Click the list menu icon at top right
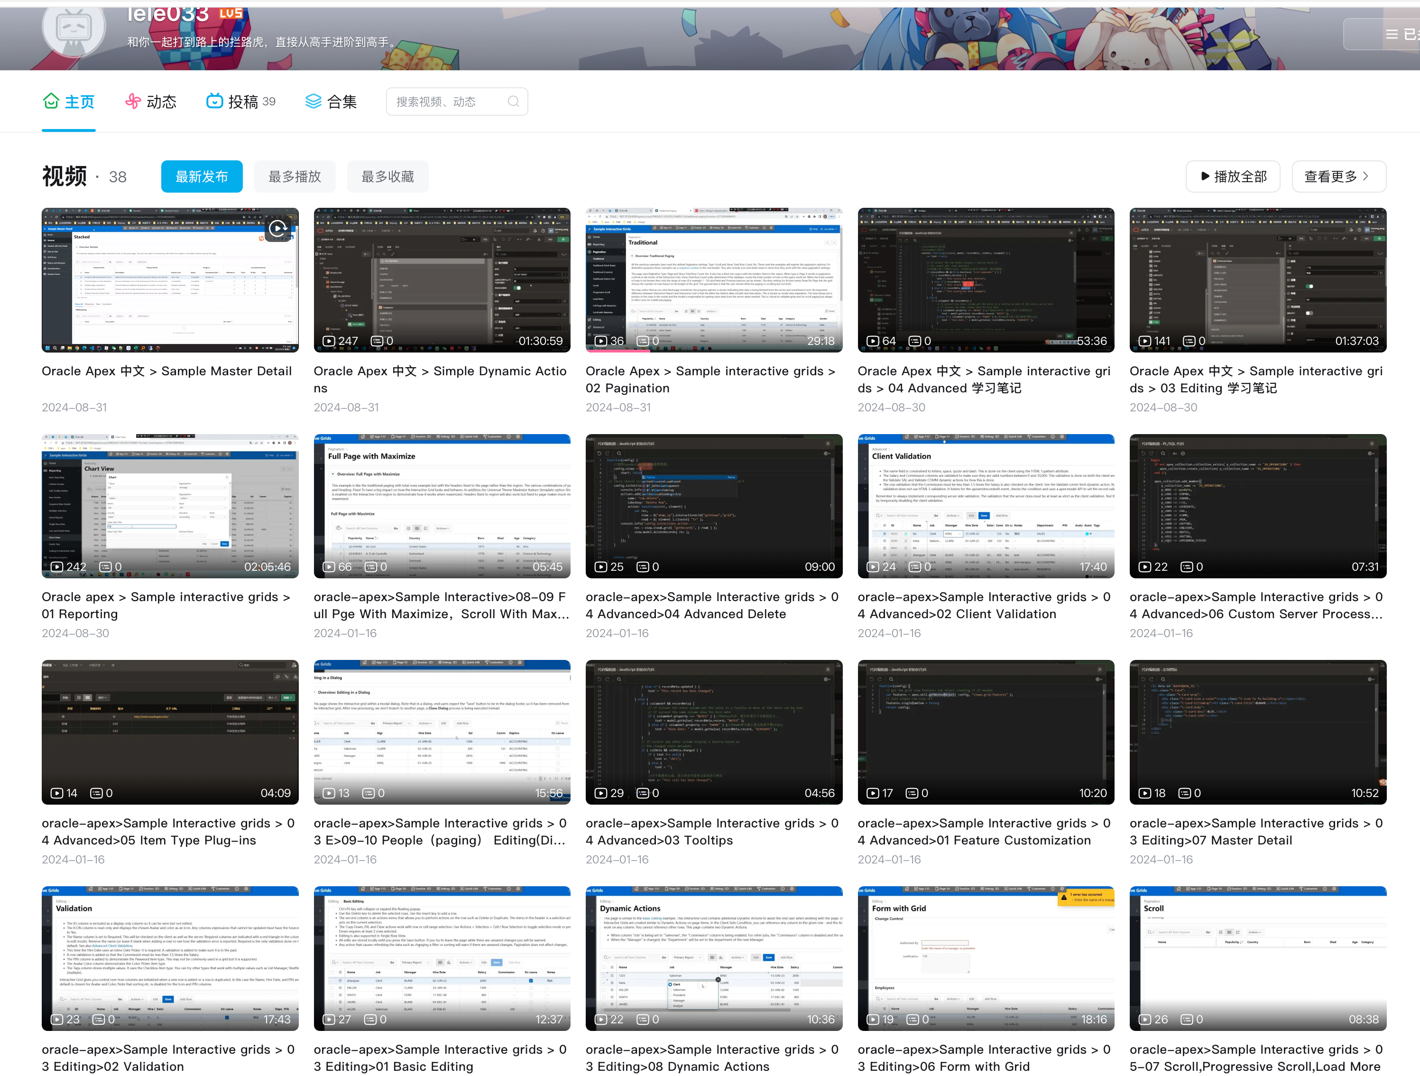Image resolution: width=1420 pixels, height=1076 pixels. tap(1391, 35)
